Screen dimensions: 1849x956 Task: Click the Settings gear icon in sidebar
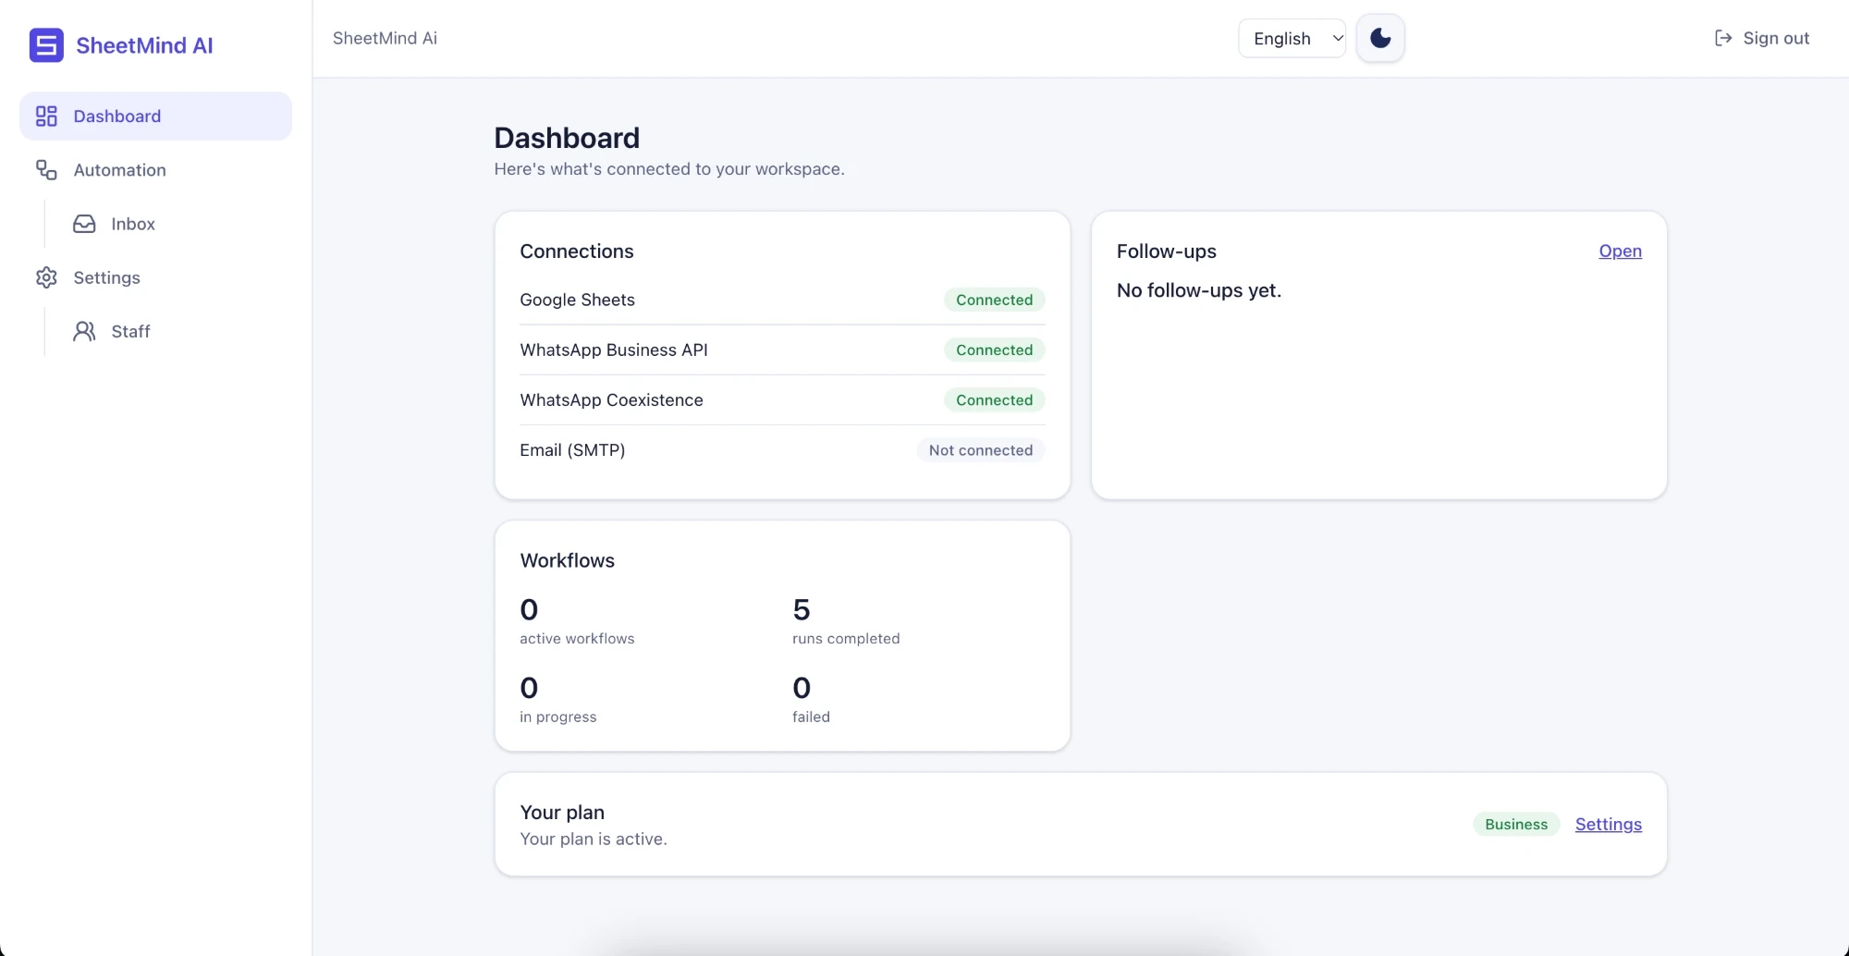[46, 277]
